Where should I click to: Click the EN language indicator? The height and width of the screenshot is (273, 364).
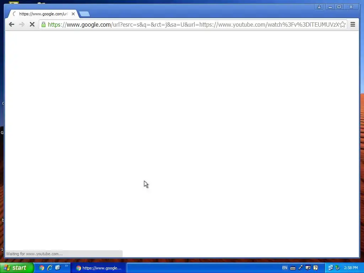[x=285, y=268]
